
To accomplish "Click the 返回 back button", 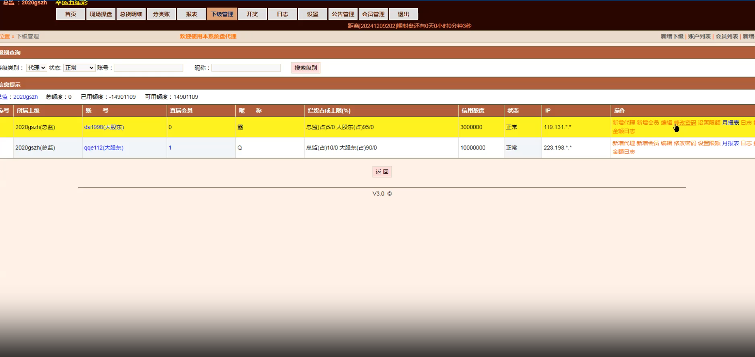I will 382,172.
